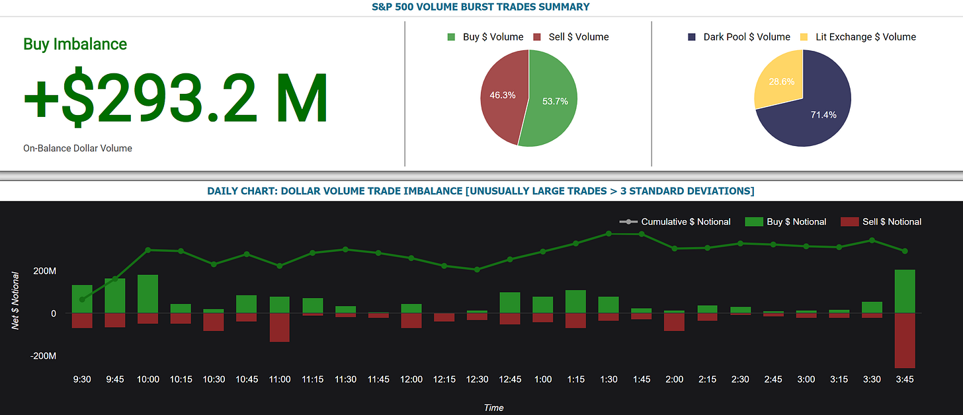The image size is (963, 415).
Task: Click the green buy bar at 12:45
Action: (x=509, y=303)
